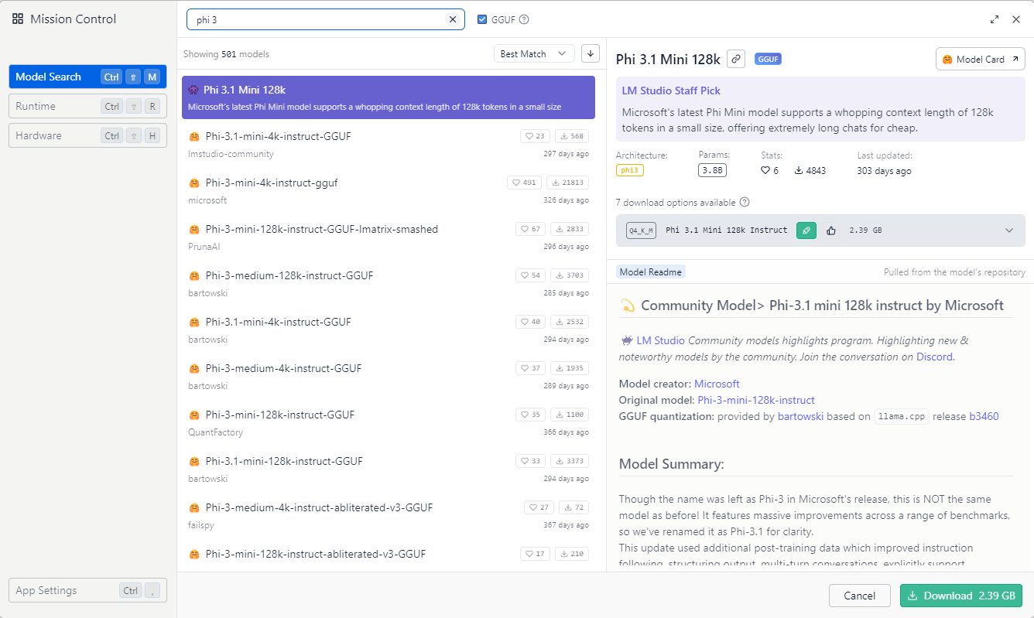
Task: Select microsoft Phi-3-mini-4k-instruct-gguf result
Action: coord(389,190)
